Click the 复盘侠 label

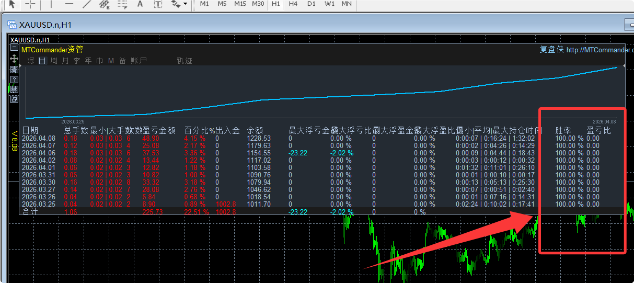pyautogui.click(x=551, y=49)
